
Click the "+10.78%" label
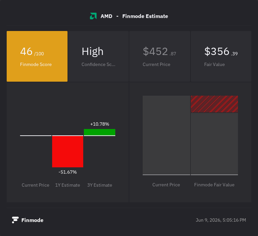point(100,124)
